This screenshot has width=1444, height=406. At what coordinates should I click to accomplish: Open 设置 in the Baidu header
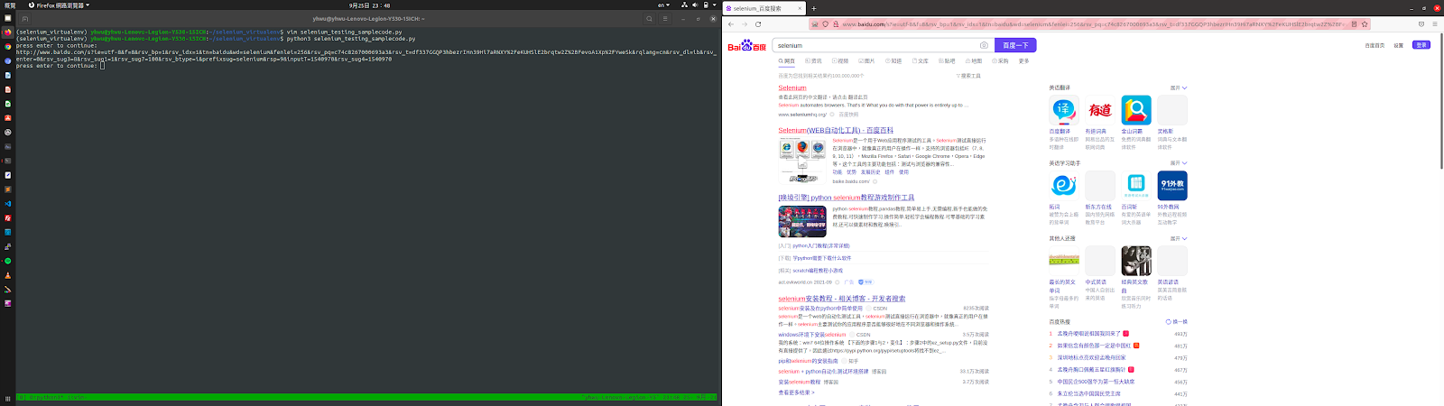coord(1398,45)
